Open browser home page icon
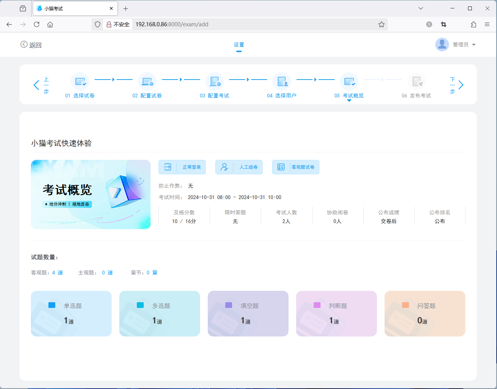Image resolution: width=497 pixels, height=389 pixels. coord(50,24)
